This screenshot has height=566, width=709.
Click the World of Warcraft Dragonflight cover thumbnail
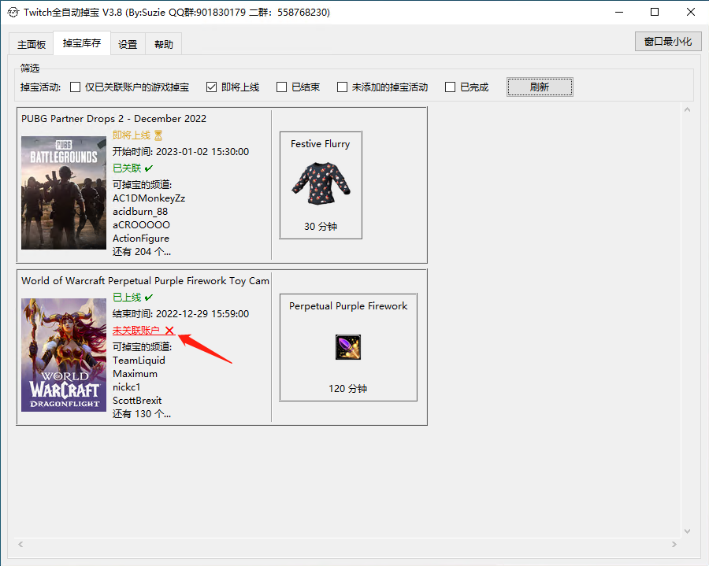click(63, 355)
